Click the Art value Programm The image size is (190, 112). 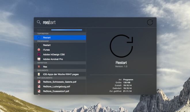point(128,80)
